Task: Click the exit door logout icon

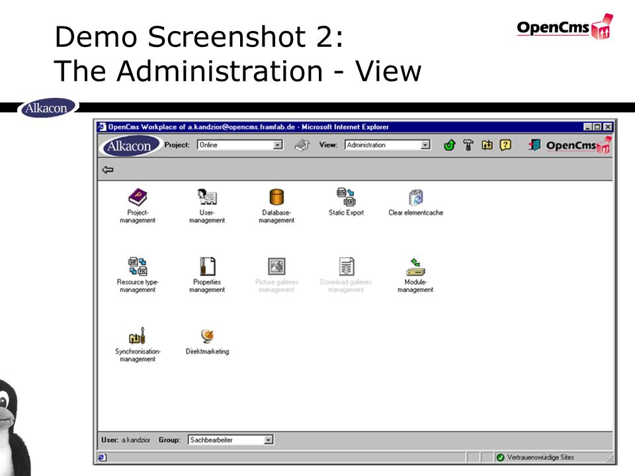Action: (534, 145)
